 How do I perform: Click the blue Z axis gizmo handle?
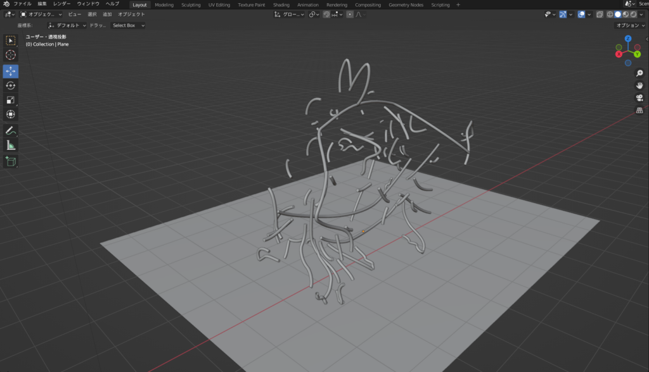628,39
